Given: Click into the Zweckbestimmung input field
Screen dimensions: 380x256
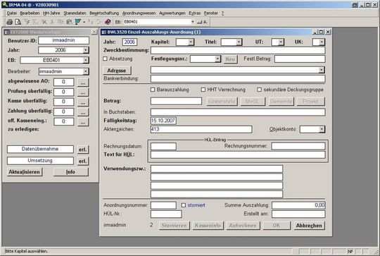Looking at the screenshot, I should pyautogui.click(x=238, y=50).
